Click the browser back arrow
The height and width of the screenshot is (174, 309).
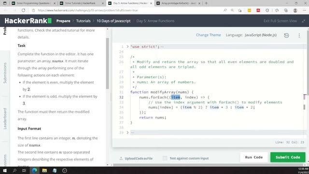5,10
